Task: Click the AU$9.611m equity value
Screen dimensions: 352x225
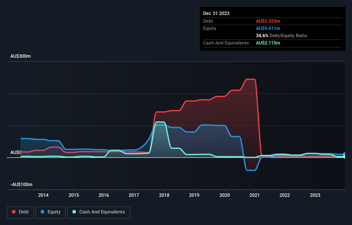Action: coord(268,28)
